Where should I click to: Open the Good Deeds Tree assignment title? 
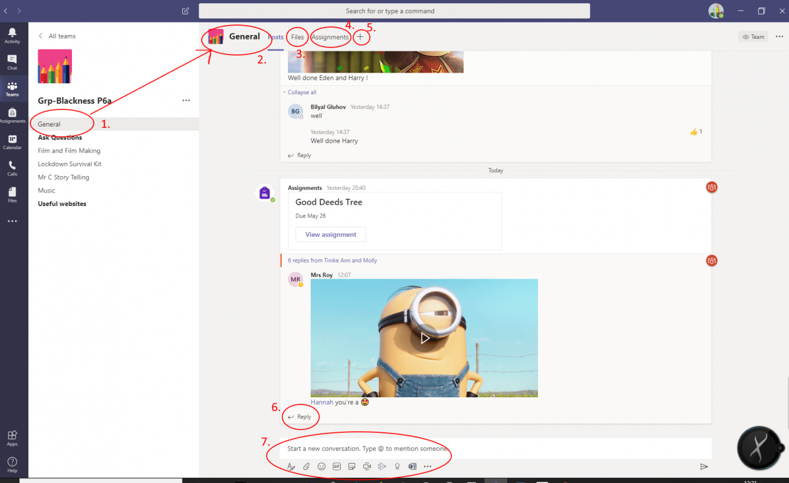(329, 202)
